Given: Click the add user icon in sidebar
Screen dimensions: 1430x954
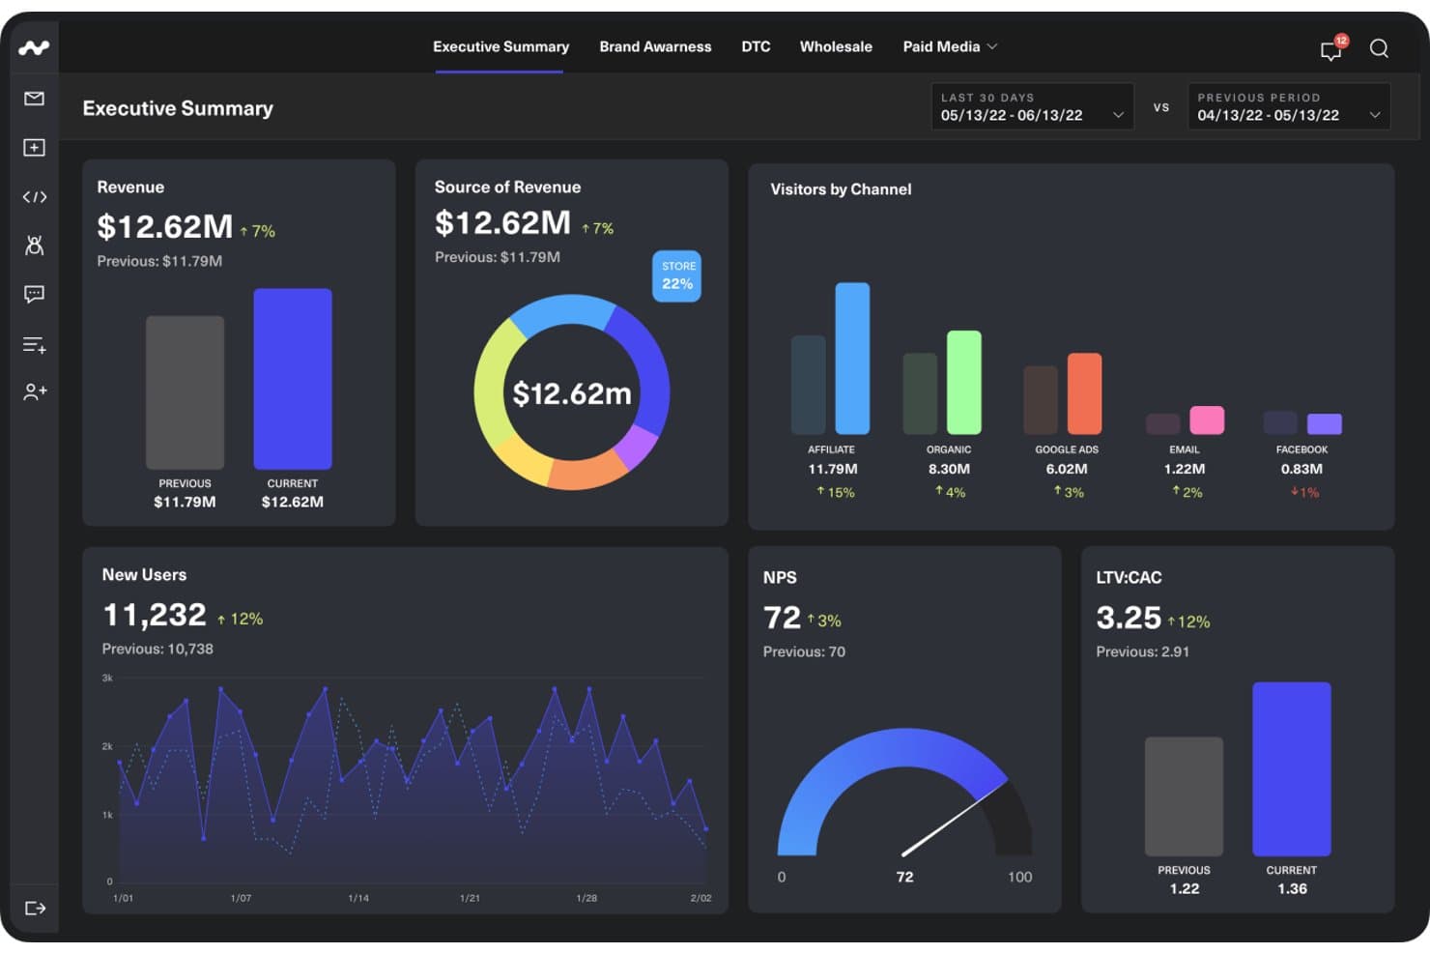Looking at the screenshot, I should click(35, 391).
